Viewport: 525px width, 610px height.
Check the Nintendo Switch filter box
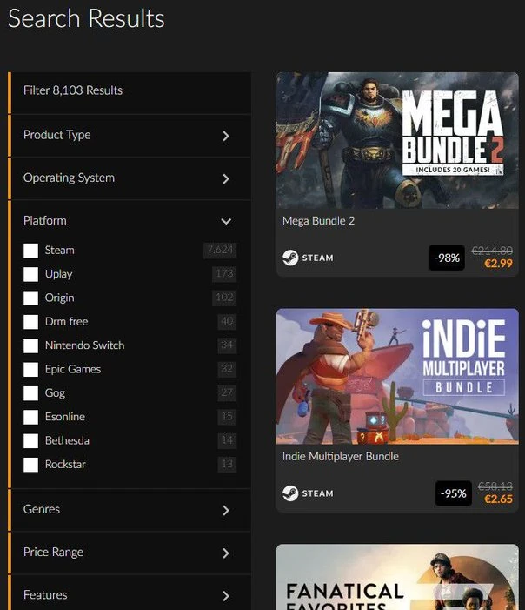pyautogui.click(x=31, y=345)
